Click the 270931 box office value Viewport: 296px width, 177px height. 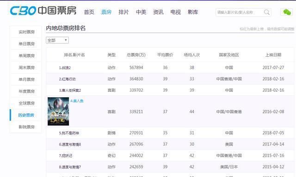pos(136,133)
